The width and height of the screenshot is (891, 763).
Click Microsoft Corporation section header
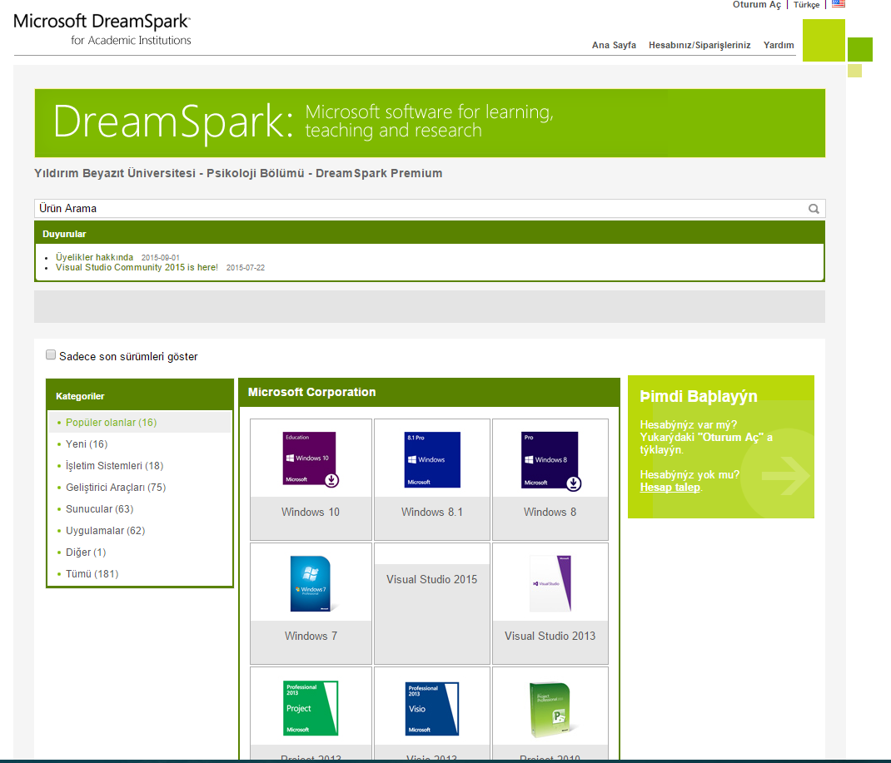click(x=429, y=392)
